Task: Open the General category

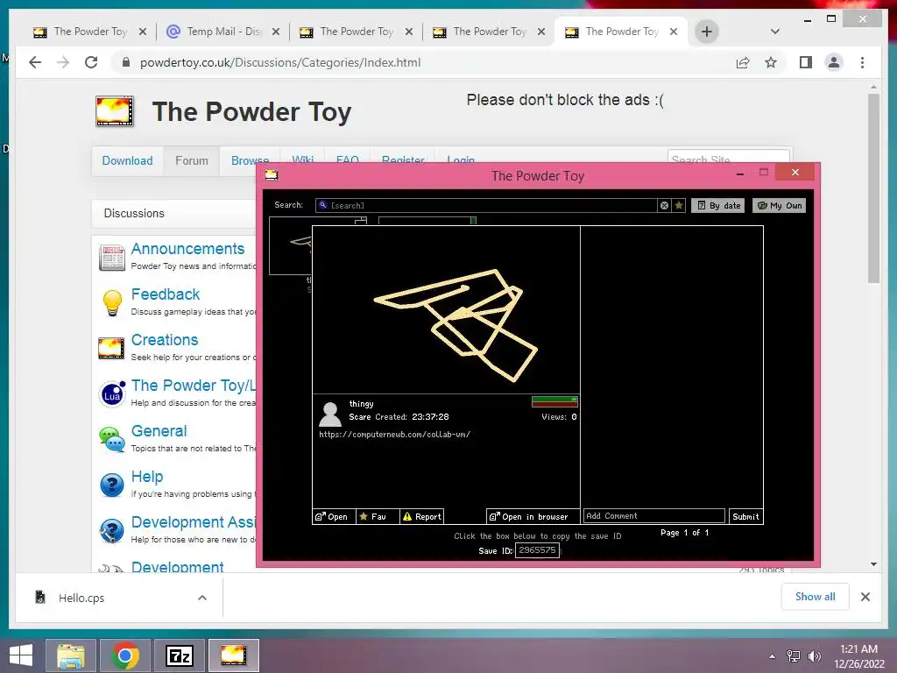Action: click(159, 431)
